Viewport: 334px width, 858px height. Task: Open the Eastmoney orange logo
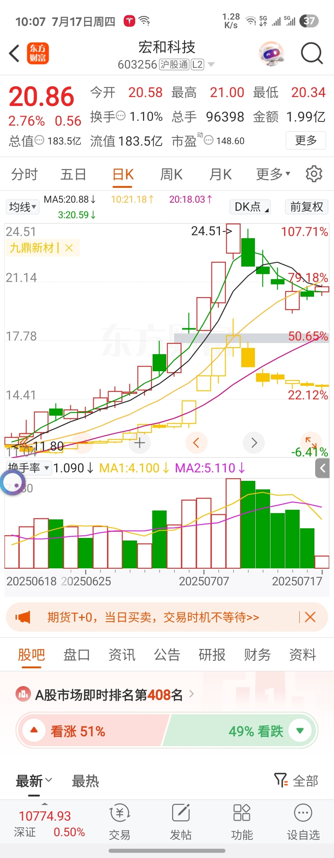pos(38,53)
